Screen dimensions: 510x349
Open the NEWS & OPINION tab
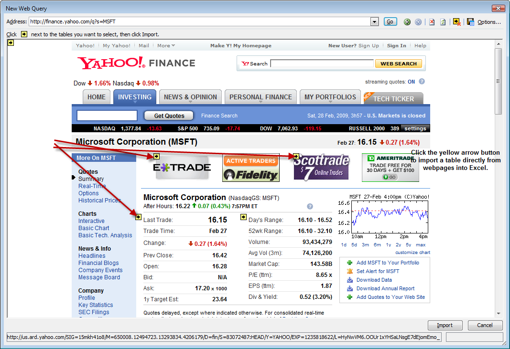tap(190, 97)
